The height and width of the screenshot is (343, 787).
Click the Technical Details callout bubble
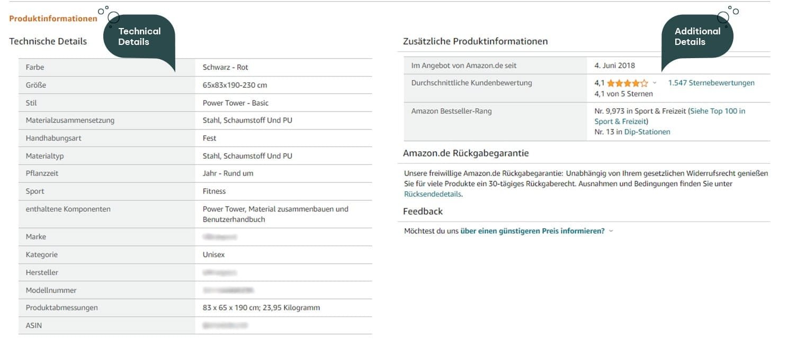click(139, 36)
